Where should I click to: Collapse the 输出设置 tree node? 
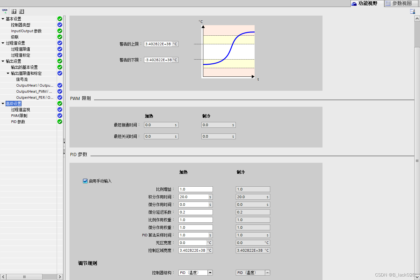[x=3, y=61]
